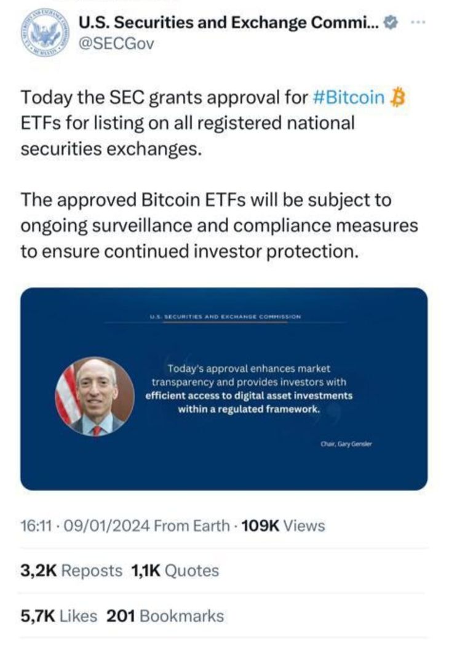
Task: Open the 5,7K Likes list
Action: [x=60, y=615]
